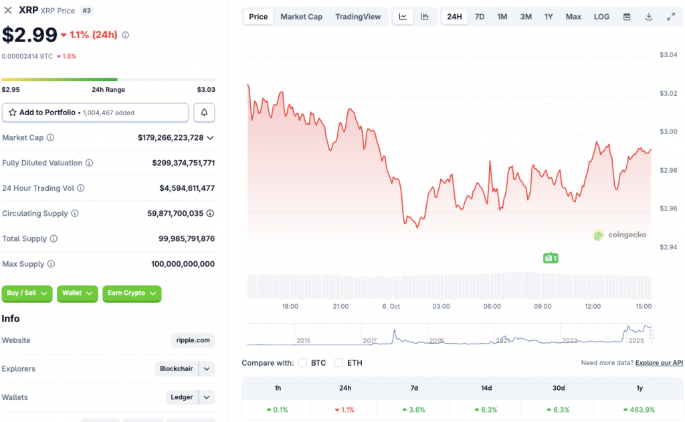Open the Buy / Sell dropdown
Screen dimensions: 685x422
click(x=27, y=293)
